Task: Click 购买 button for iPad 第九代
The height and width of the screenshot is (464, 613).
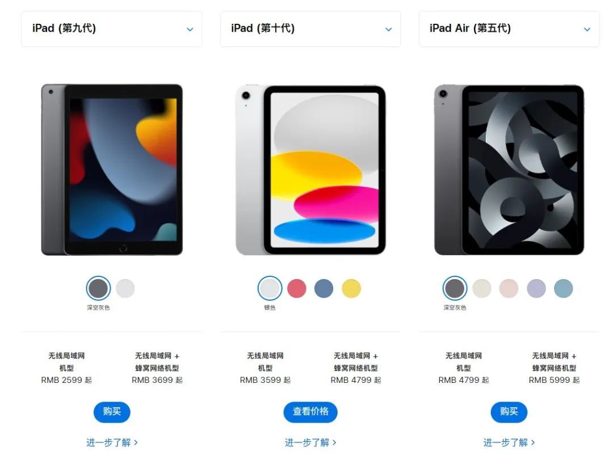Action: pos(112,412)
